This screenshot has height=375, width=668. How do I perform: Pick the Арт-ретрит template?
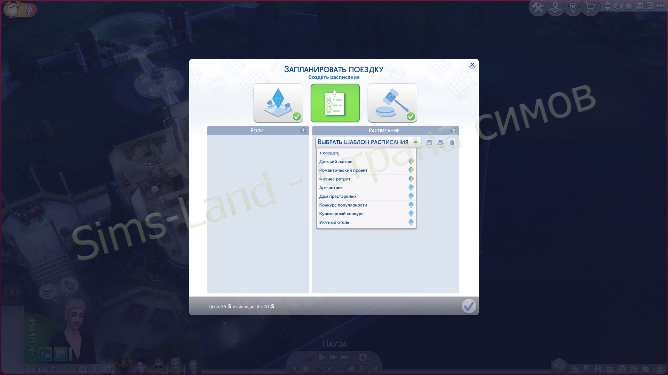click(x=331, y=188)
